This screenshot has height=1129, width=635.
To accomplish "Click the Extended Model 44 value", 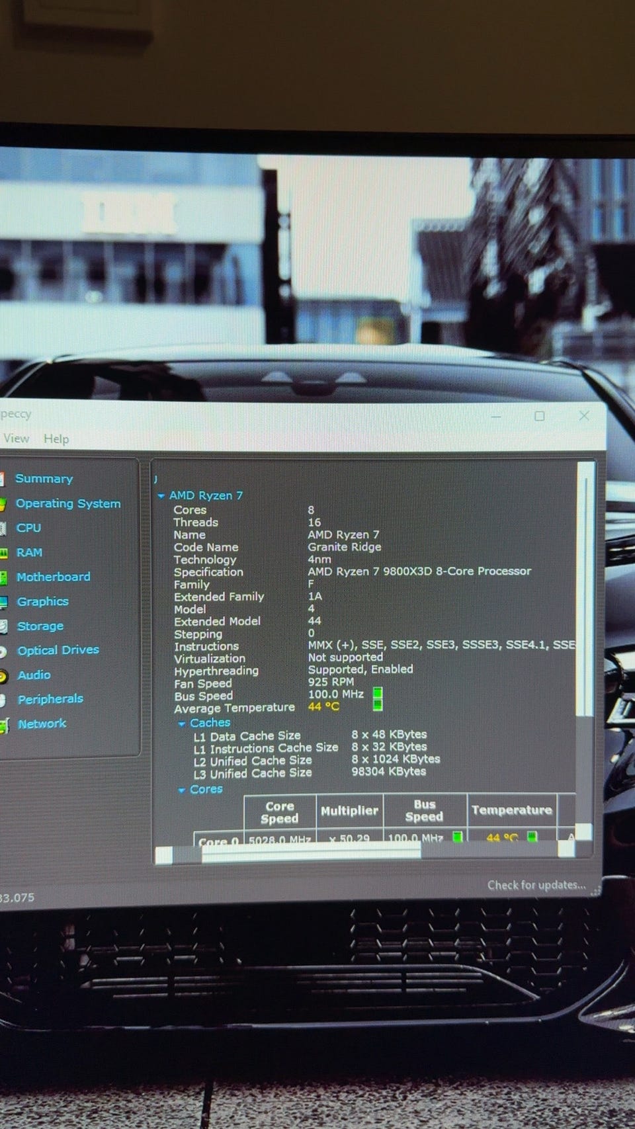I will (314, 621).
